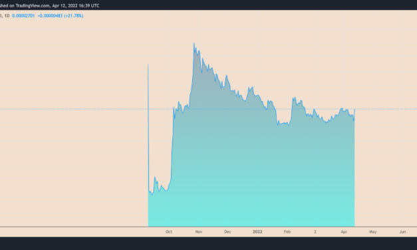Click the Dec label on time axis
The width and height of the screenshot is (417, 250).
[227, 231]
